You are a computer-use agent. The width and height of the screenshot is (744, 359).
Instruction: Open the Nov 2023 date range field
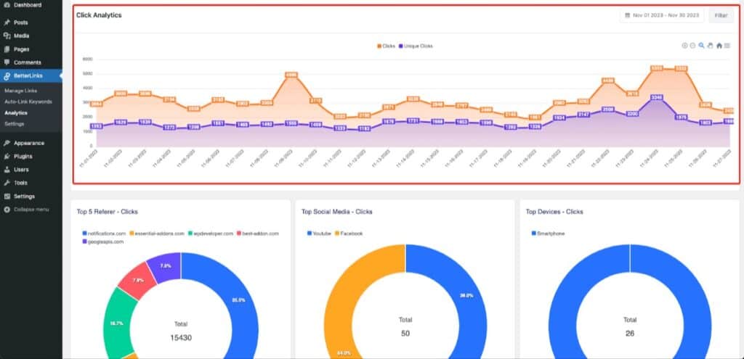(x=662, y=15)
